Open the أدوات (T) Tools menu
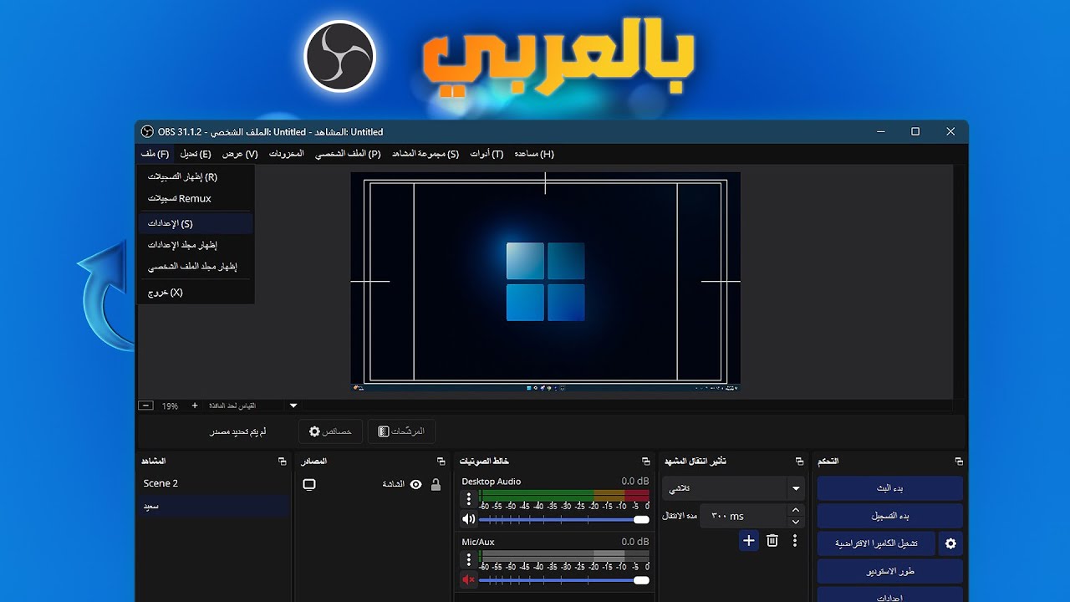The width and height of the screenshot is (1070, 602). pyautogui.click(x=487, y=154)
